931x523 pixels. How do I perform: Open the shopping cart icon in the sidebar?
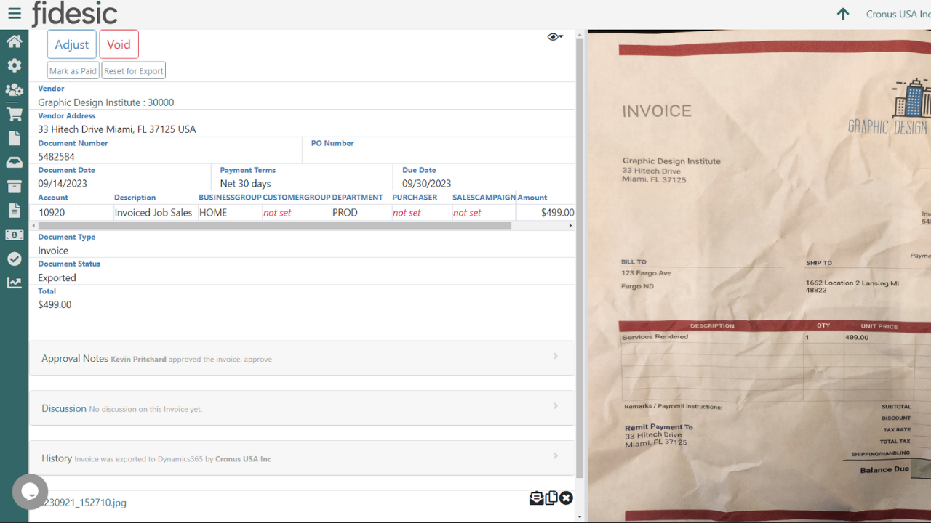(x=14, y=114)
